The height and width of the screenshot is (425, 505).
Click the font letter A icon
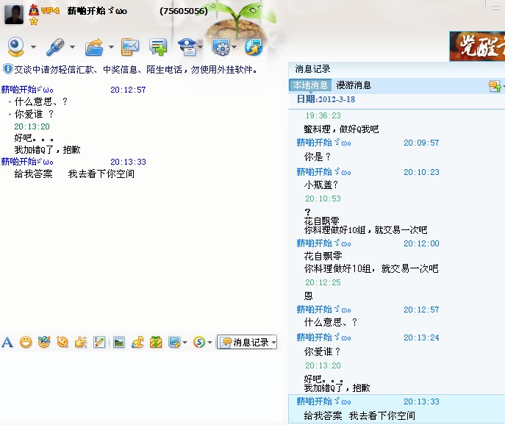point(7,342)
